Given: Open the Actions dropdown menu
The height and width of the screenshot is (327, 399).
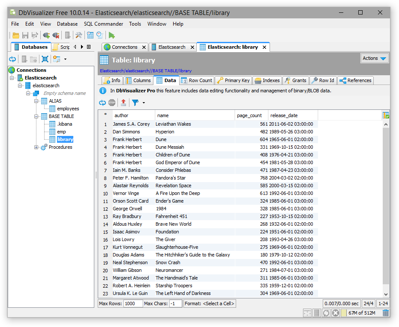Looking at the screenshot, I should (x=375, y=59).
